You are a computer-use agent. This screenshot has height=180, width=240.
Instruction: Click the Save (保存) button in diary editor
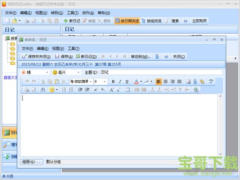point(64,56)
